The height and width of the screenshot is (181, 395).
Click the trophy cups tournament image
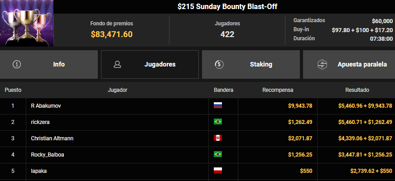[x=27, y=23]
